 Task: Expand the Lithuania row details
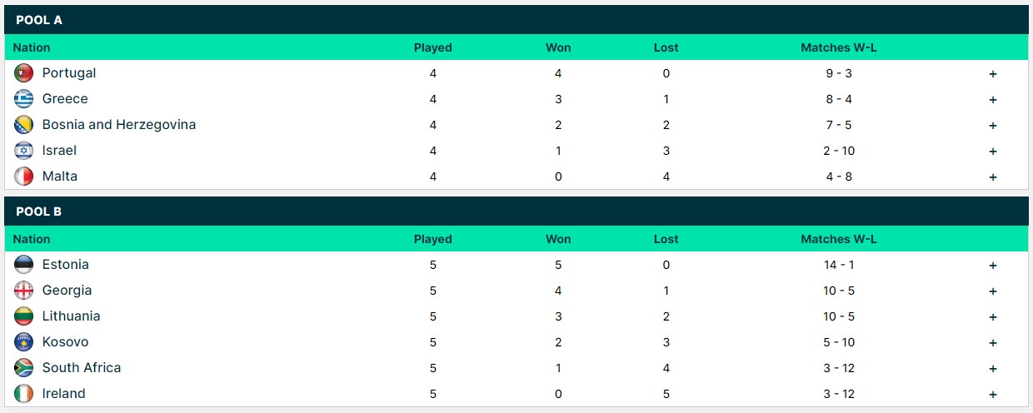point(993,317)
